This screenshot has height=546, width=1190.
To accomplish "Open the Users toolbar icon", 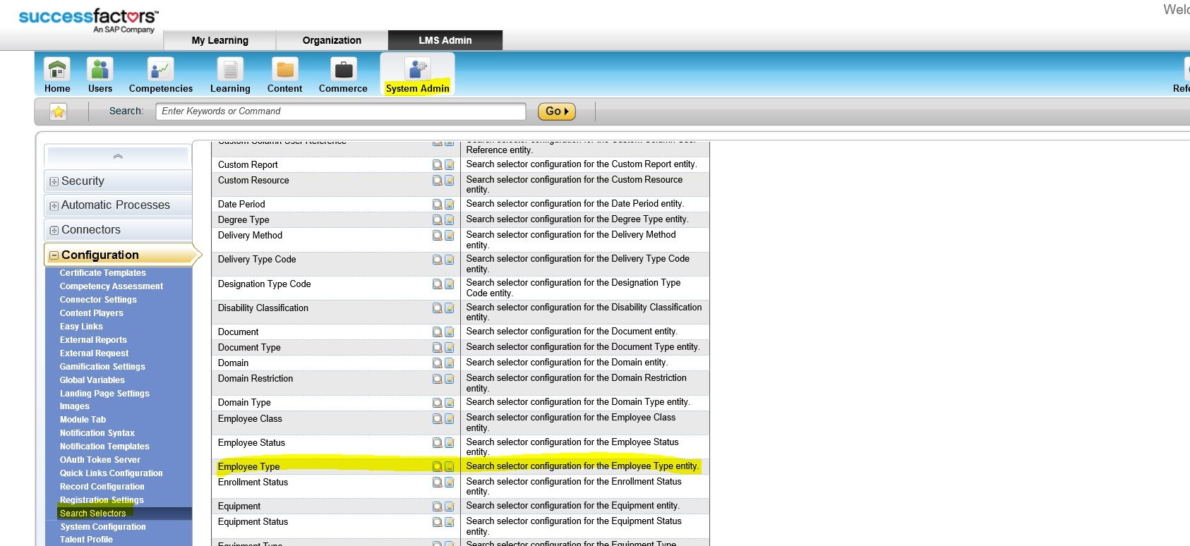I will click(x=100, y=69).
